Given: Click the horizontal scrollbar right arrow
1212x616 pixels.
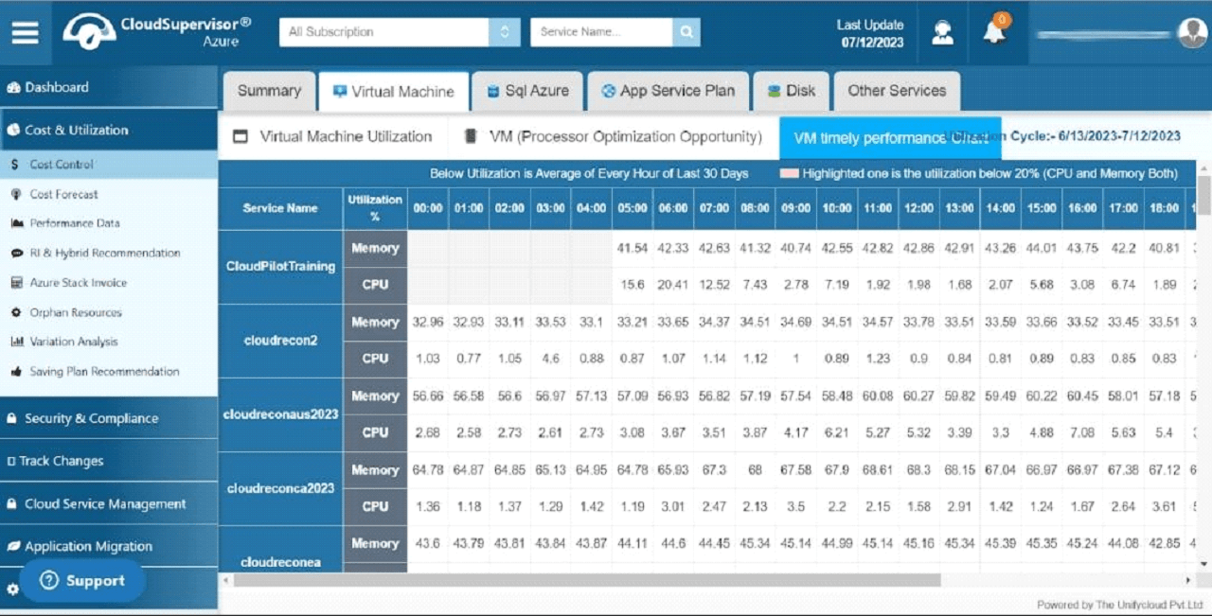Looking at the screenshot, I should pyautogui.click(x=1188, y=580).
